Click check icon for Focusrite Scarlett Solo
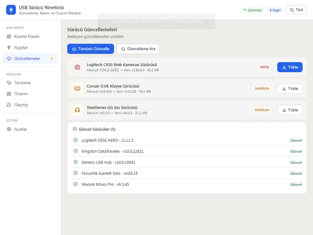Viewport: 313px width, 235px height. click(x=76, y=173)
